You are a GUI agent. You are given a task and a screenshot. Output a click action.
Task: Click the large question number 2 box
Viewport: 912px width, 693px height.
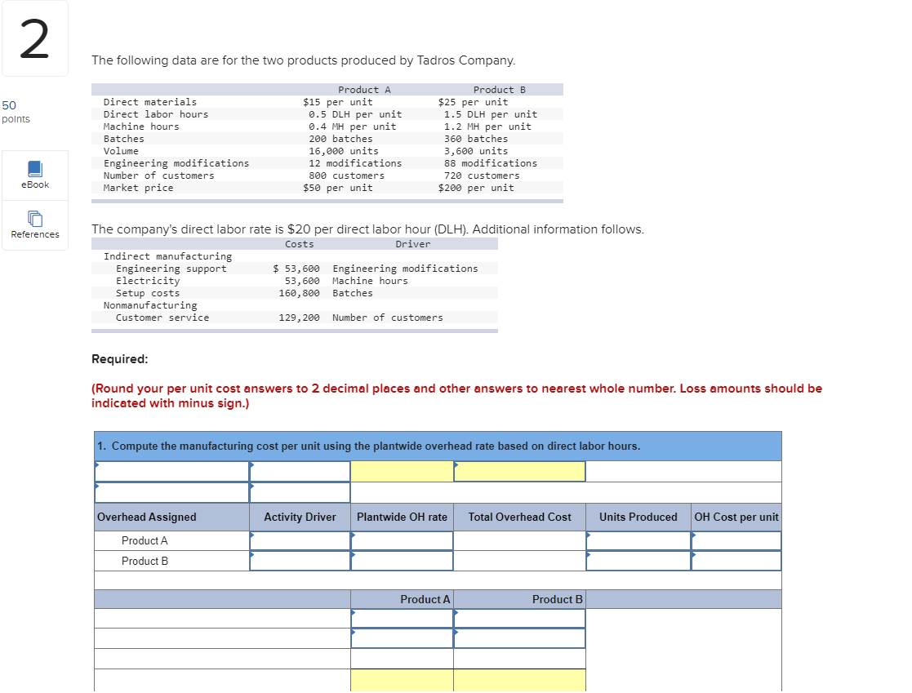[x=34, y=38]
